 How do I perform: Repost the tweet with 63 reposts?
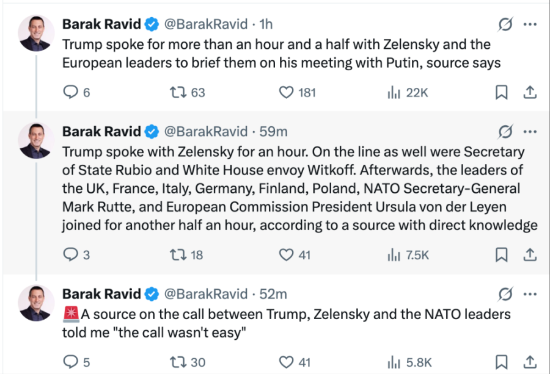(x=177, y=93)
